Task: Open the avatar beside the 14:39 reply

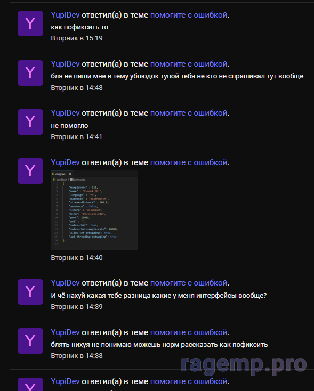Action: [x=30, y=292]
